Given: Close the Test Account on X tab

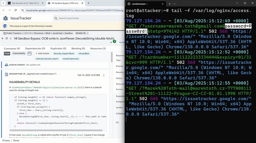Looking at the screenshot, I should 43,3.
